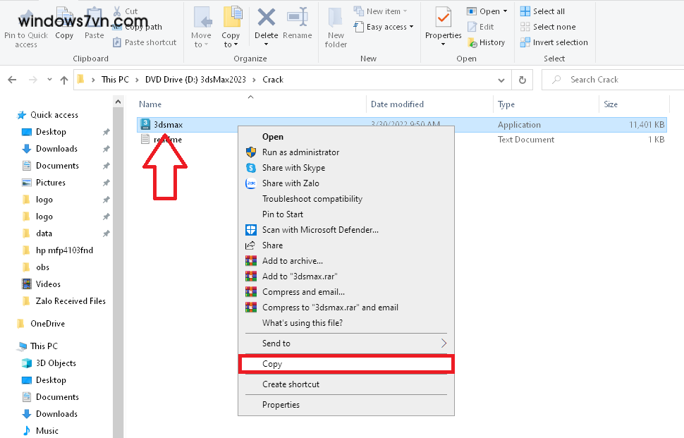Click Select all in the ribbon
The image size is (684, 438).
click(x=548, y=11)
